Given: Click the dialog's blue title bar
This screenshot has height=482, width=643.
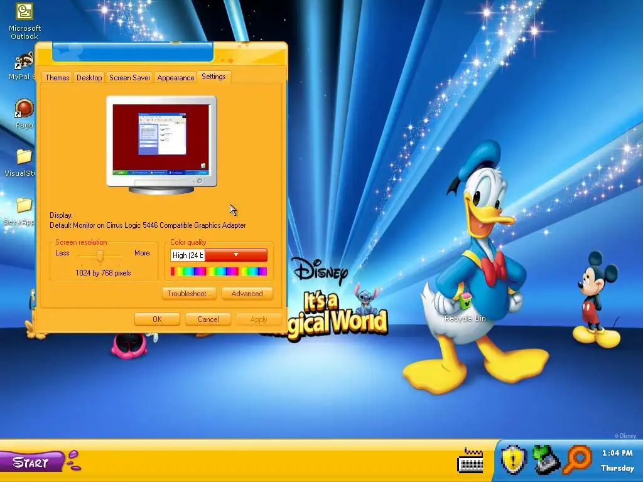Looking at the screenshot, I should point(132,52).
